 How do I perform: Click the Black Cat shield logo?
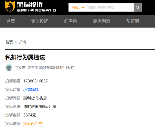10,6
